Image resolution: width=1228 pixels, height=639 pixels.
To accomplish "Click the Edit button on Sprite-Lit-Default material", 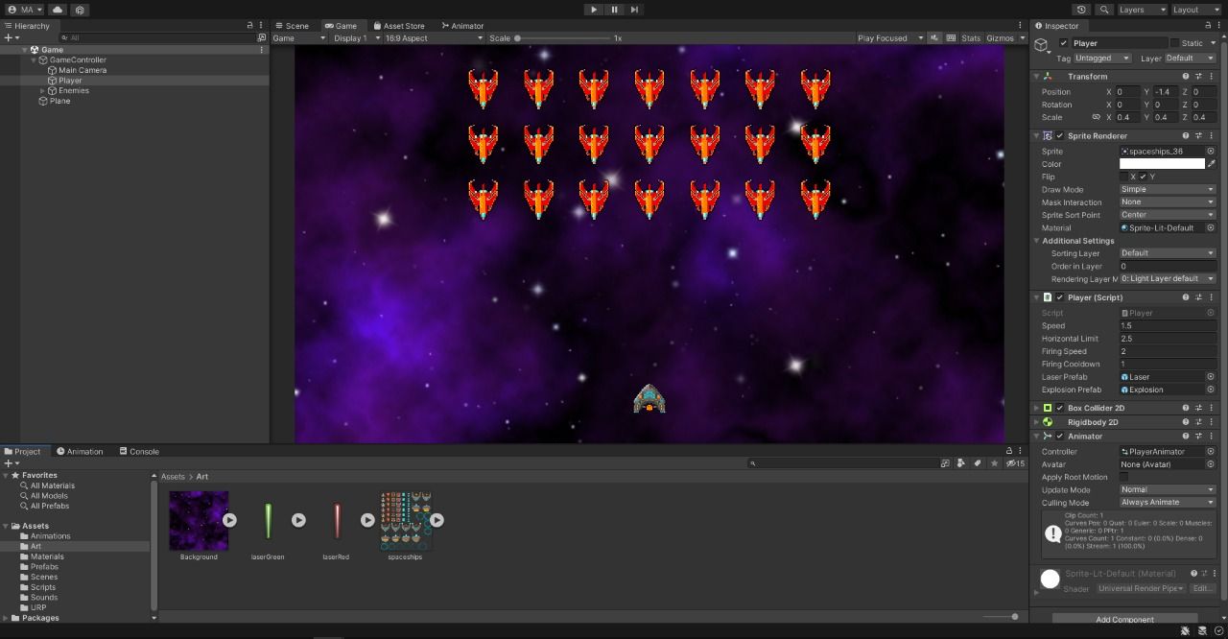I will pyautogui.click(x=1202, y=588).
